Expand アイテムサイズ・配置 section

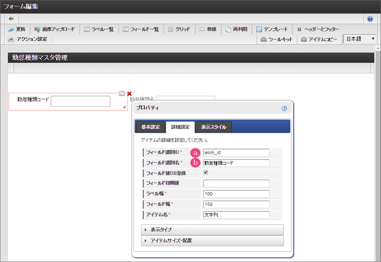pos(212,241)
